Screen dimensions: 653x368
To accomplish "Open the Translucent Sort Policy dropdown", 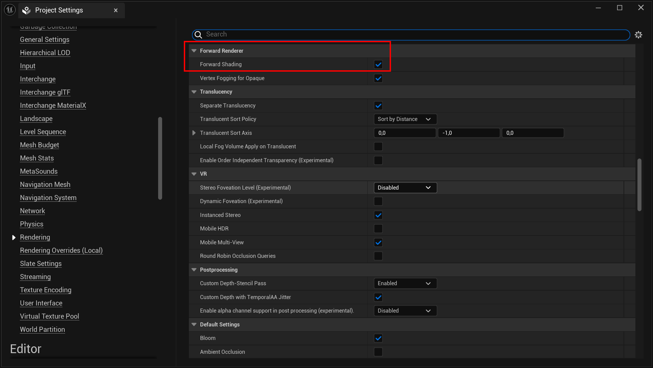I will point(405,119).
